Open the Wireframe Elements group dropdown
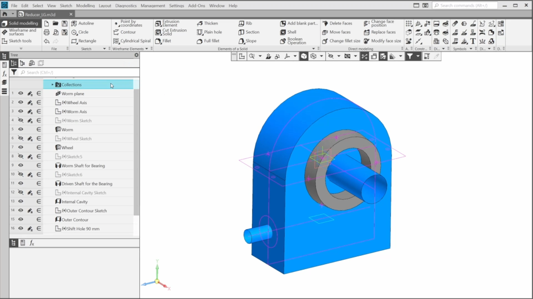This screenshot has width=533, height=299. (x=147, y=49)
